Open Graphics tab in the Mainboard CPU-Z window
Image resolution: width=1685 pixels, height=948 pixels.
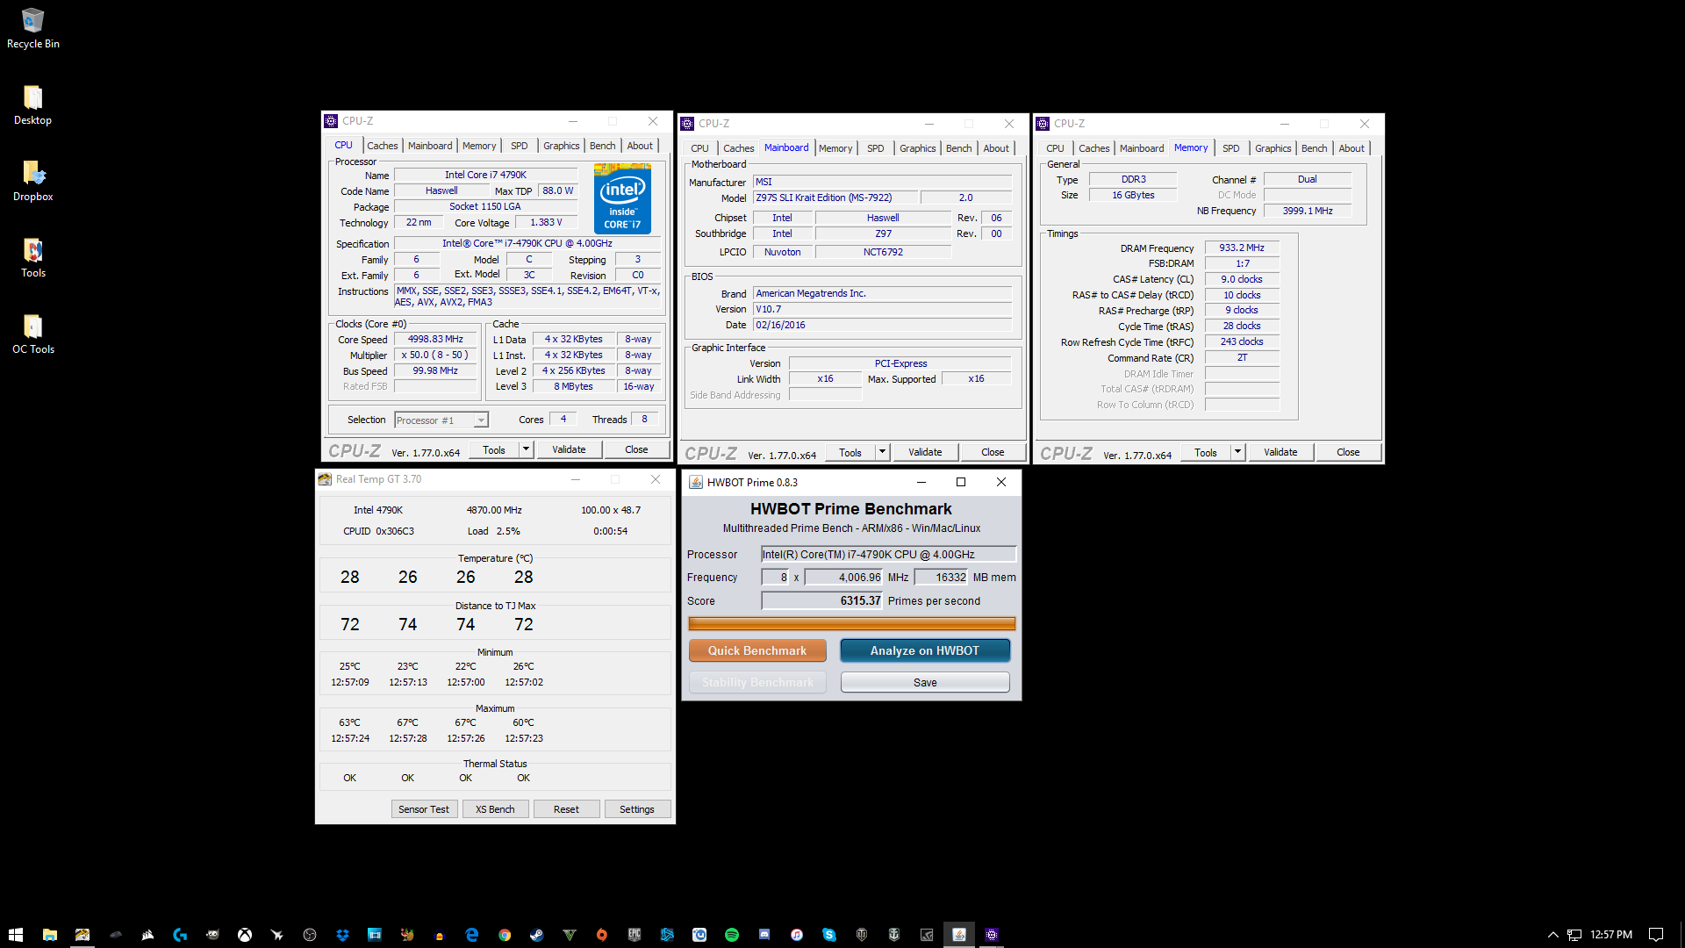(x=917, y=148)
